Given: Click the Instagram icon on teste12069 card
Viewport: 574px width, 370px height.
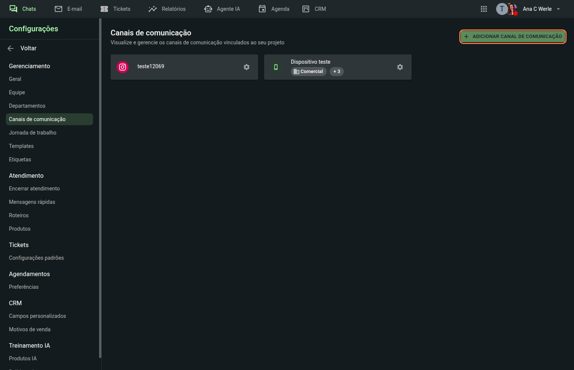Looking at the screenshot, I should click(x=123, y=67).
